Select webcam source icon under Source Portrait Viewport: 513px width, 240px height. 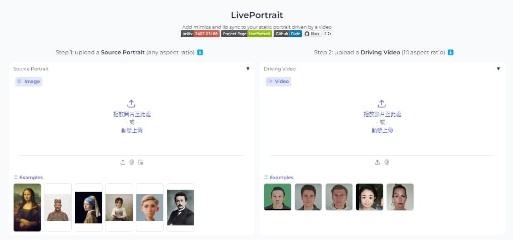(x=132, y=162)
